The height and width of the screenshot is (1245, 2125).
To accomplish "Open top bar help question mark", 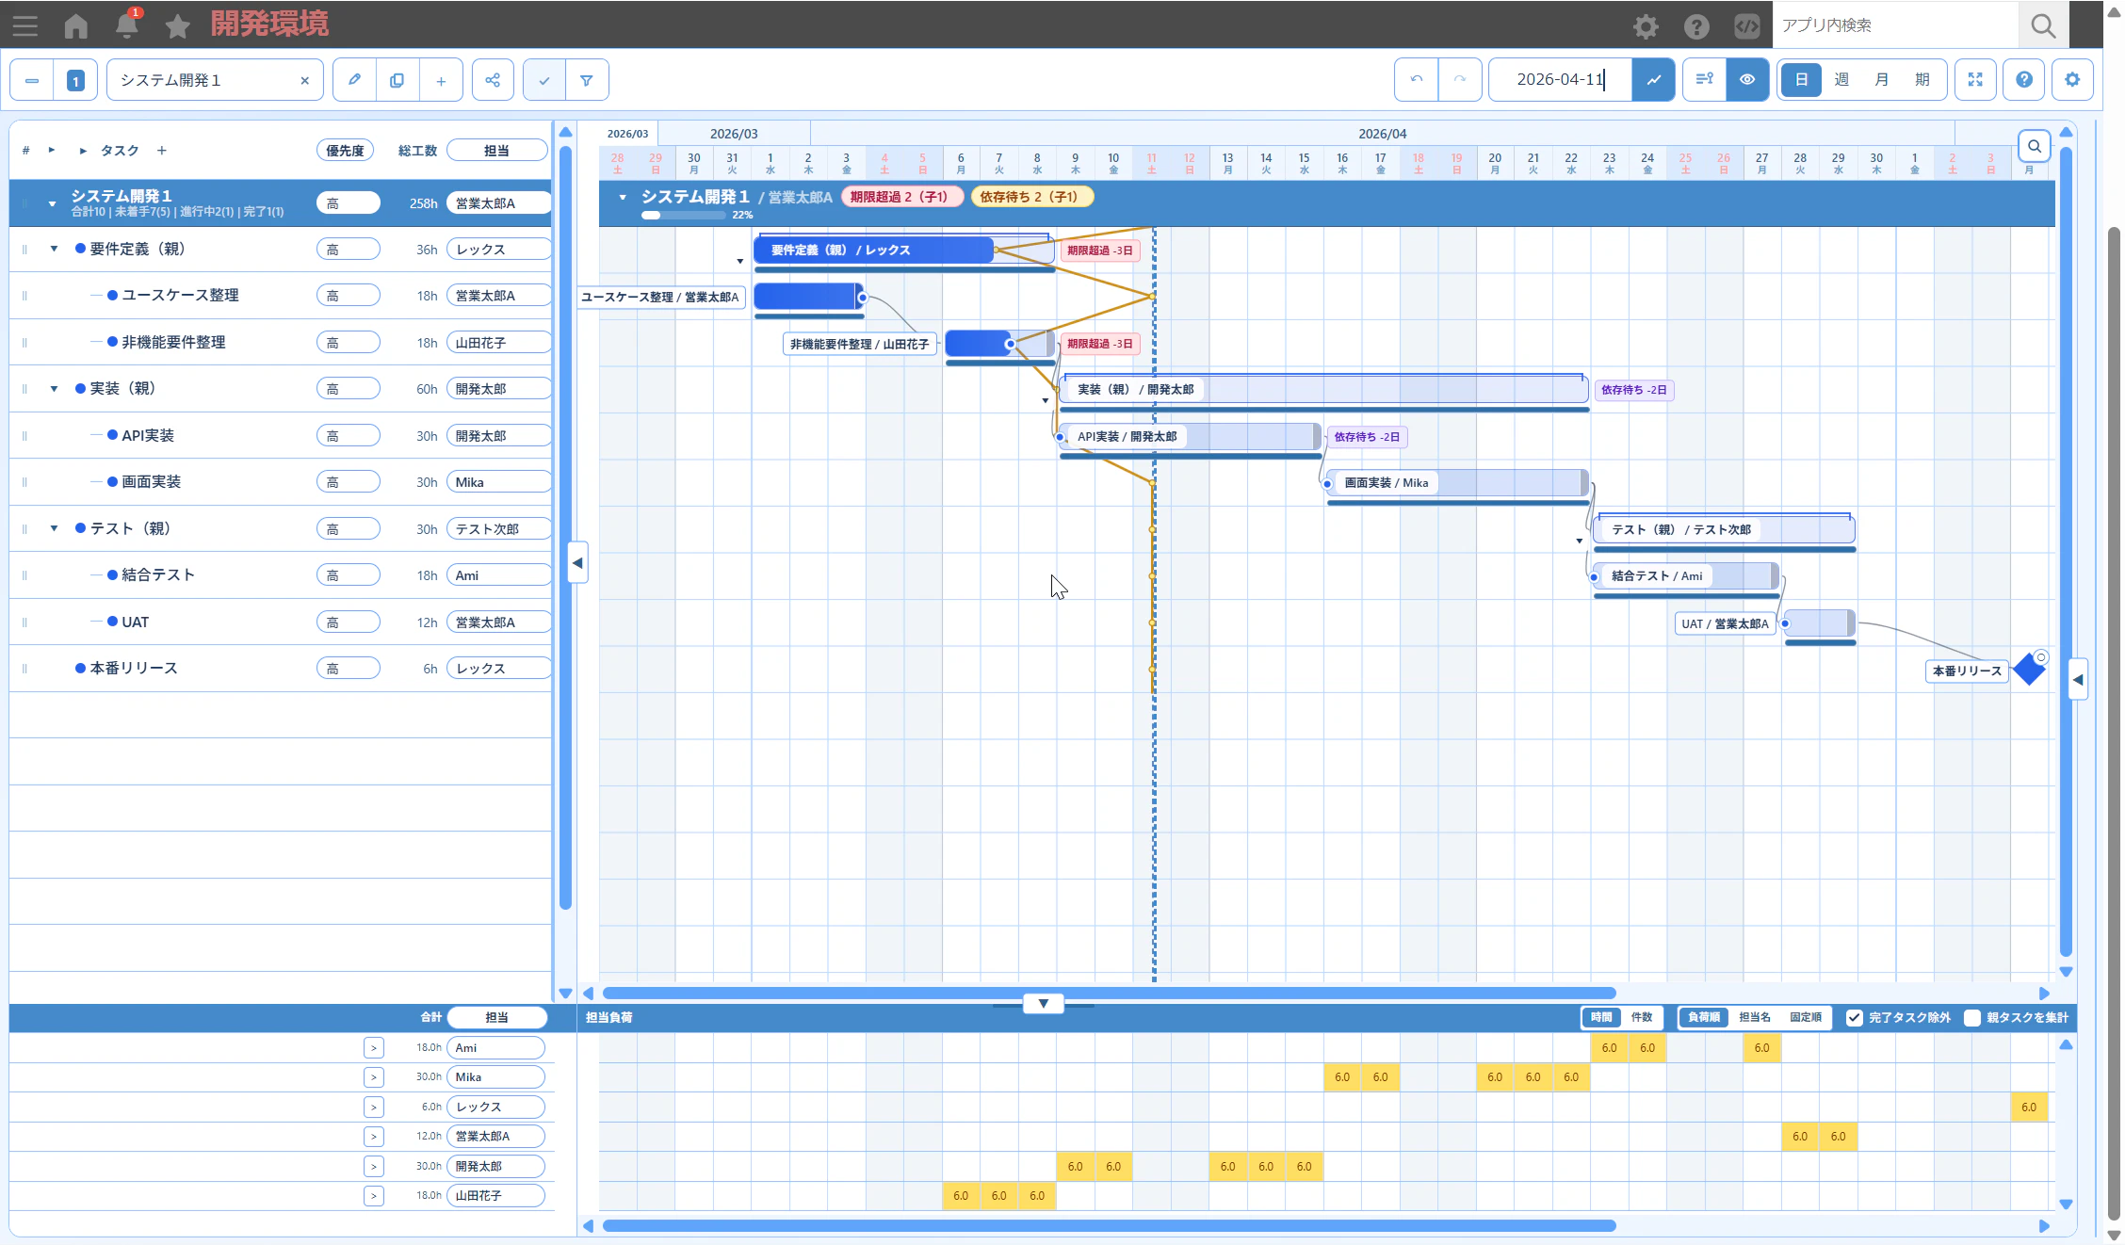I will [x=1696, y=26].
